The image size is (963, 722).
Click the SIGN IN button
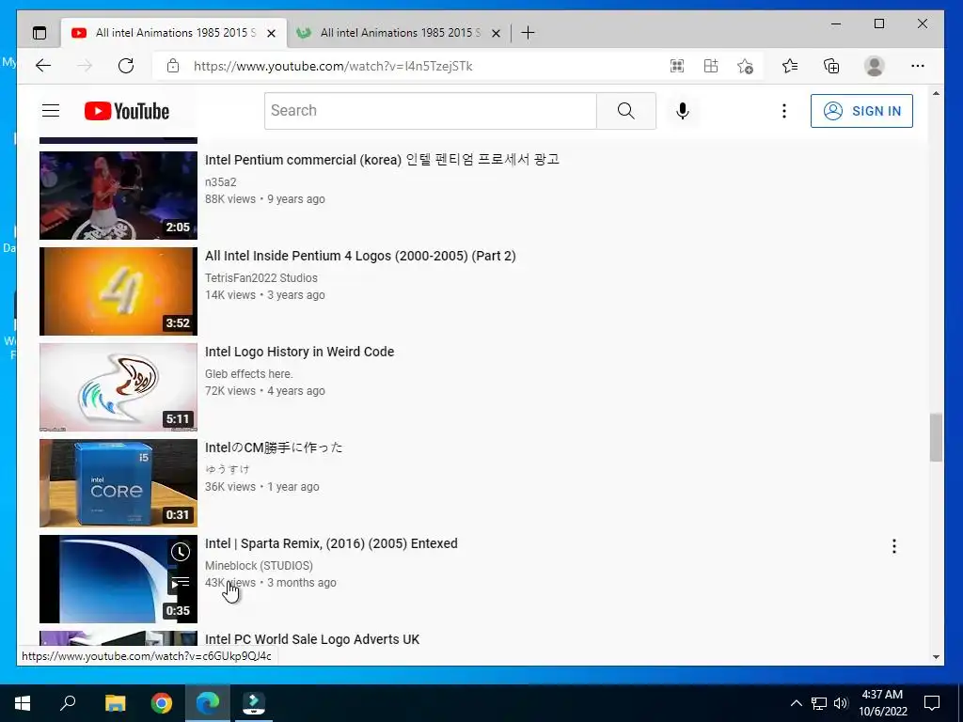(x=861, y=111)
